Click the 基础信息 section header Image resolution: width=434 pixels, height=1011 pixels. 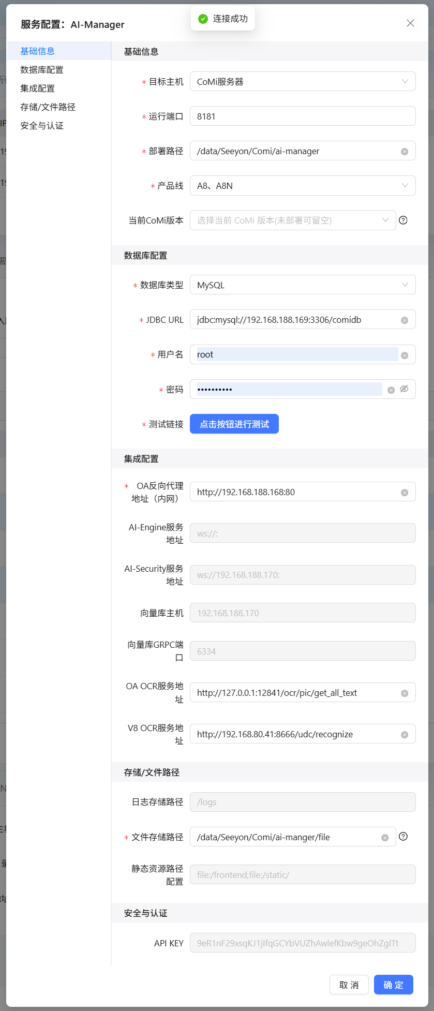click(x=270, y=51)
